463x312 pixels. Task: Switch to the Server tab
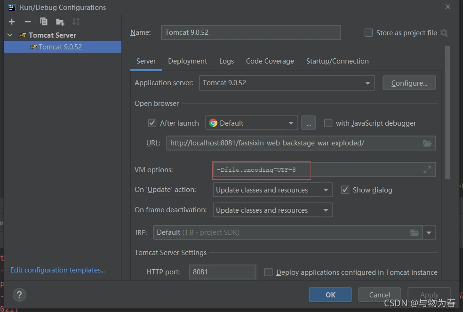tap(146, 61)
